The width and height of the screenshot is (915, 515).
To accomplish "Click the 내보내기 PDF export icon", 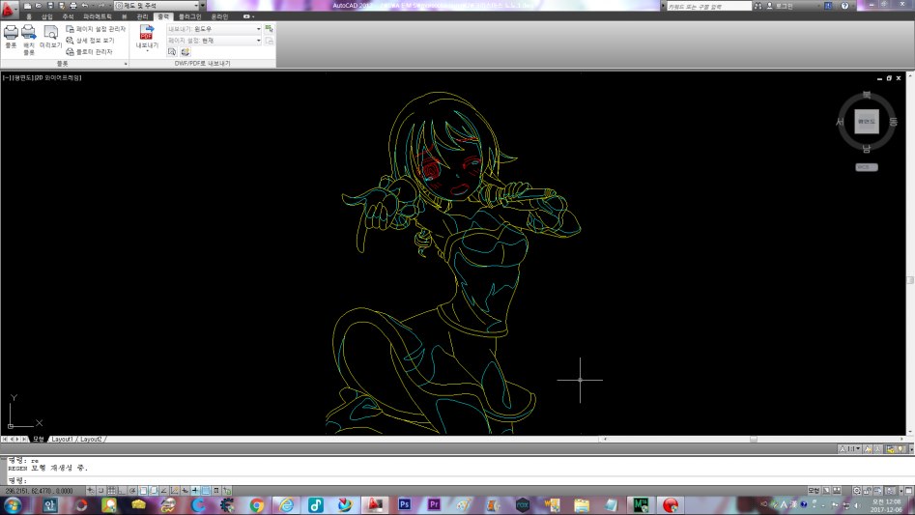I will tap(147, 37).
